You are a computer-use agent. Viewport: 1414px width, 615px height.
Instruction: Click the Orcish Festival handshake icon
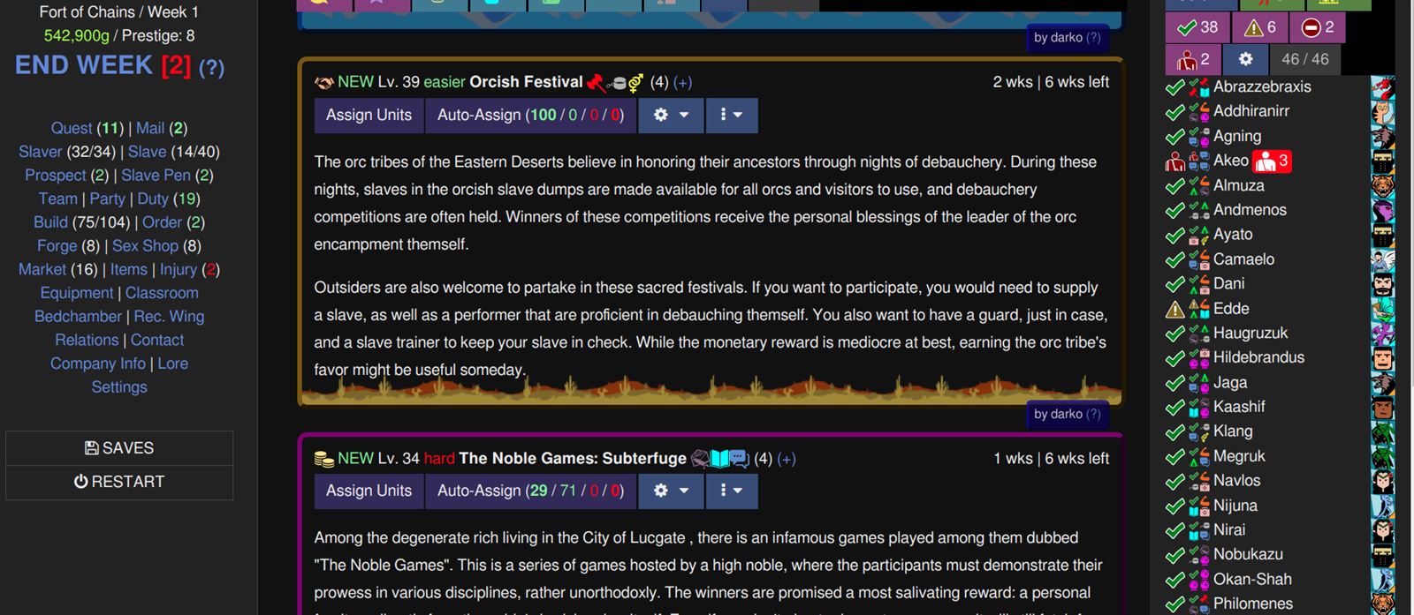(324, 82)
